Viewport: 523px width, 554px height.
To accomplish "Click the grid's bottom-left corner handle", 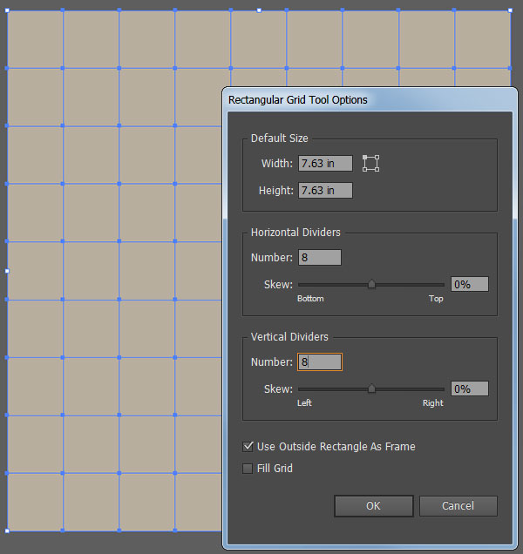I will point(7,530).
